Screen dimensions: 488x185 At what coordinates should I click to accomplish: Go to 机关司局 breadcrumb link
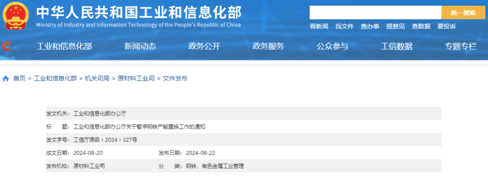point(97,79)
